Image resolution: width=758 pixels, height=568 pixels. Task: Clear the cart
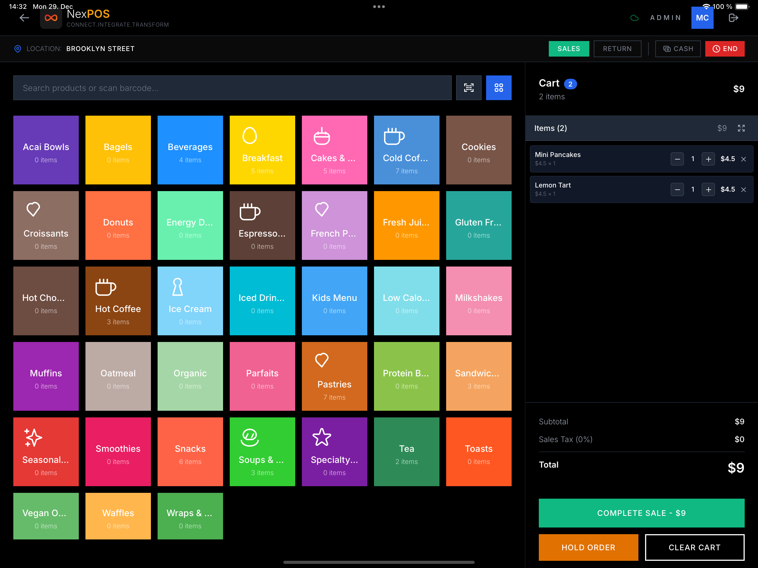point(695,547)
